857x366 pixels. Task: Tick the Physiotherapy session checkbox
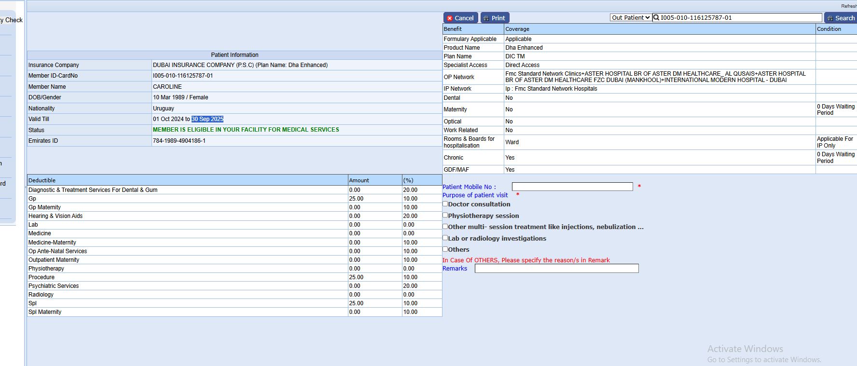coord(445,216)
